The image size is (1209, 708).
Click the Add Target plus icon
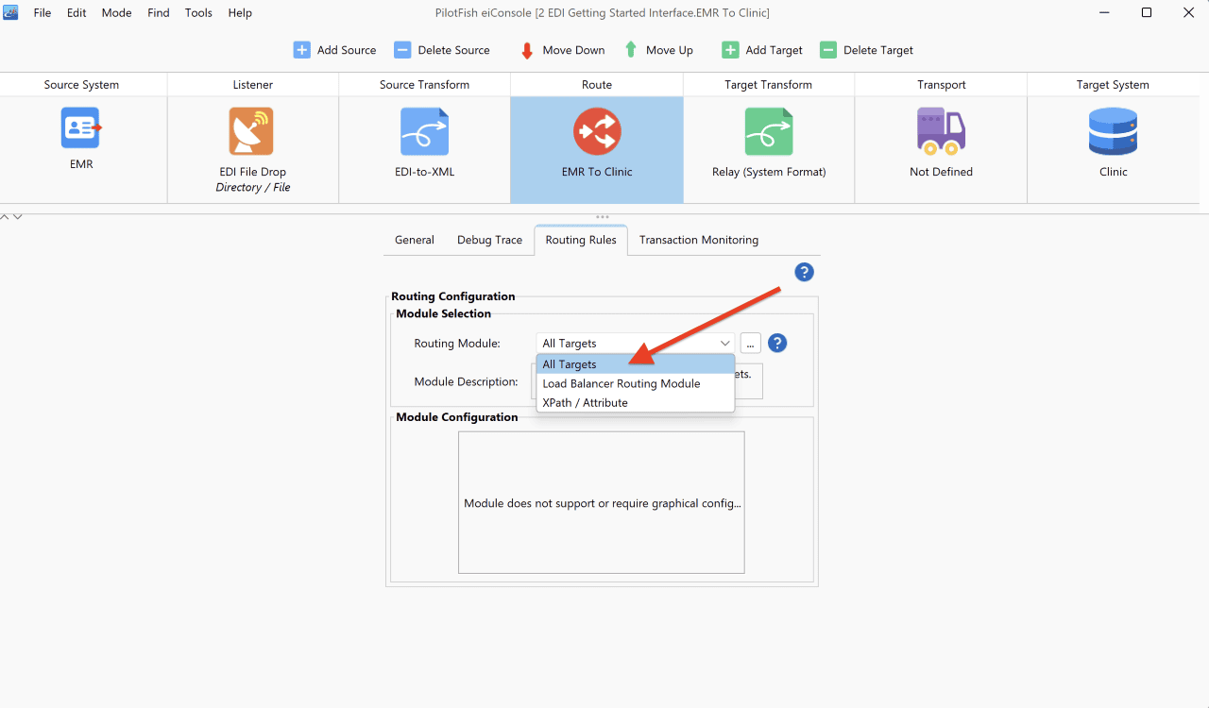point(730,50)
